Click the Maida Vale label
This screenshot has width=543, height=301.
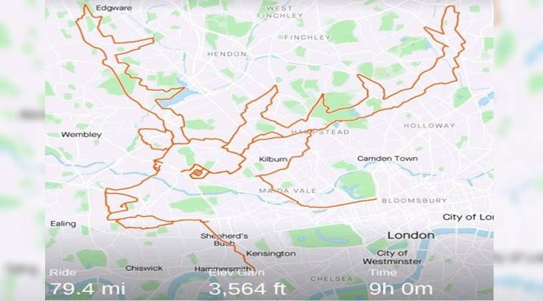point(288,190)
